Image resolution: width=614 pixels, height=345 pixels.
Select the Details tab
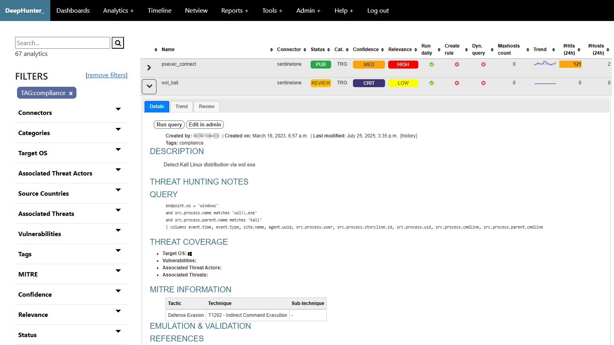(x=157, y=107)
